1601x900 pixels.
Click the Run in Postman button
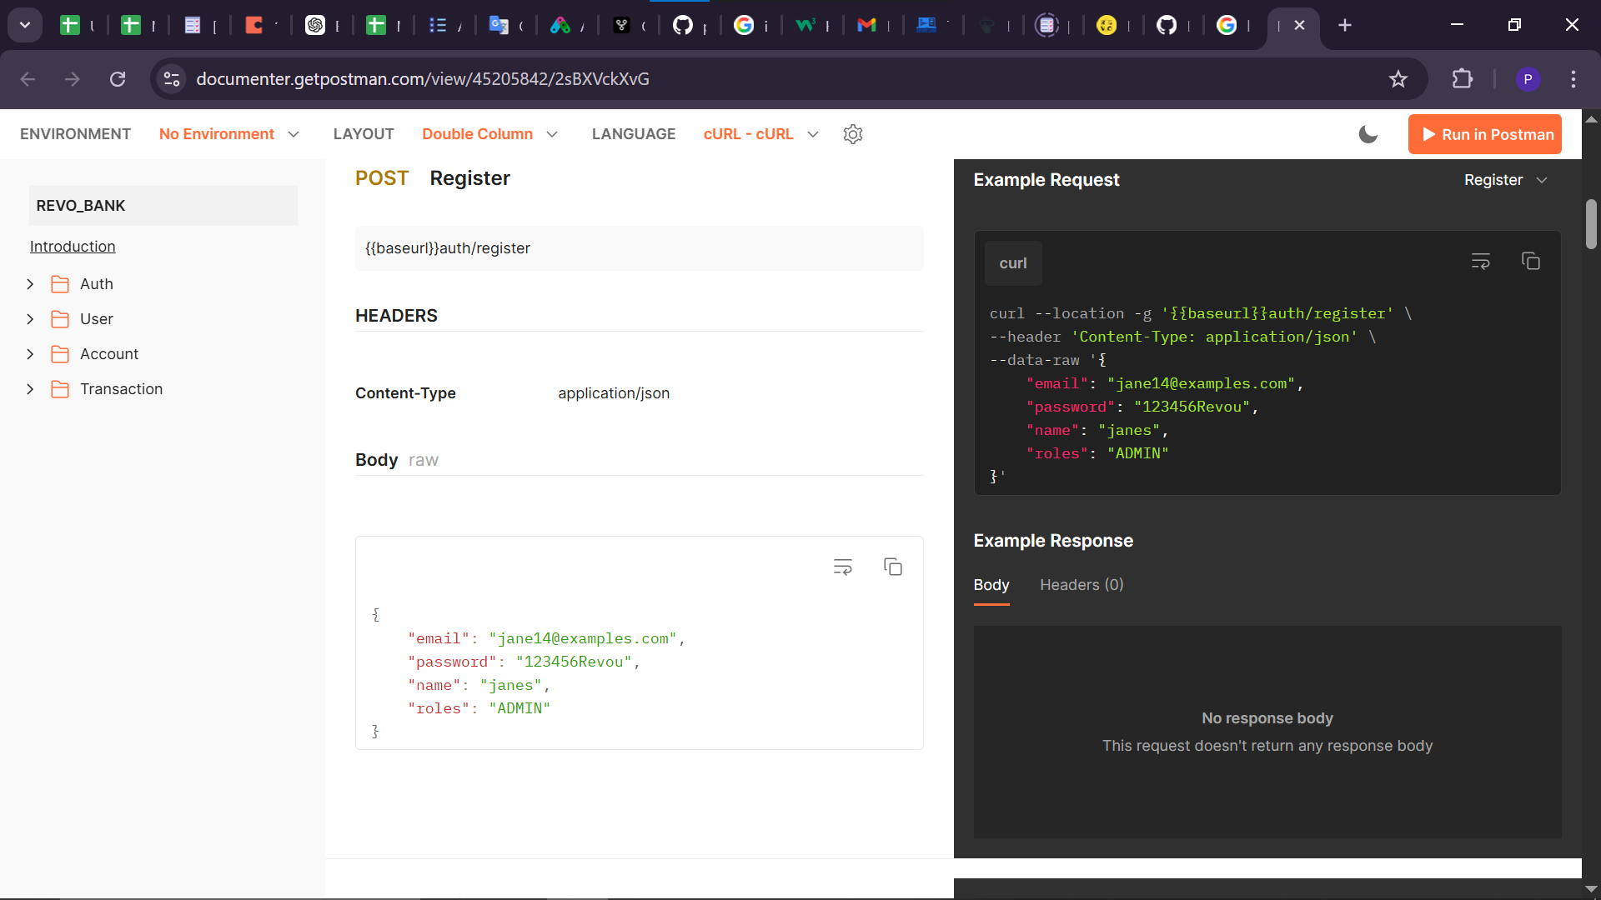pos(1484,134)
